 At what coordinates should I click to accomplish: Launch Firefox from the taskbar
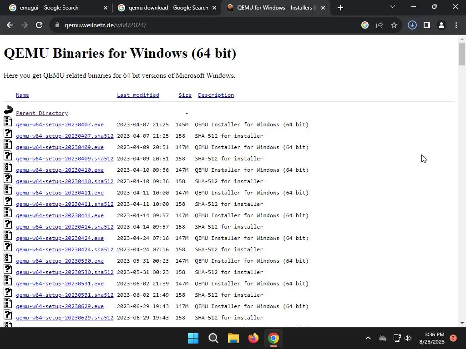(x=253, y=338)
